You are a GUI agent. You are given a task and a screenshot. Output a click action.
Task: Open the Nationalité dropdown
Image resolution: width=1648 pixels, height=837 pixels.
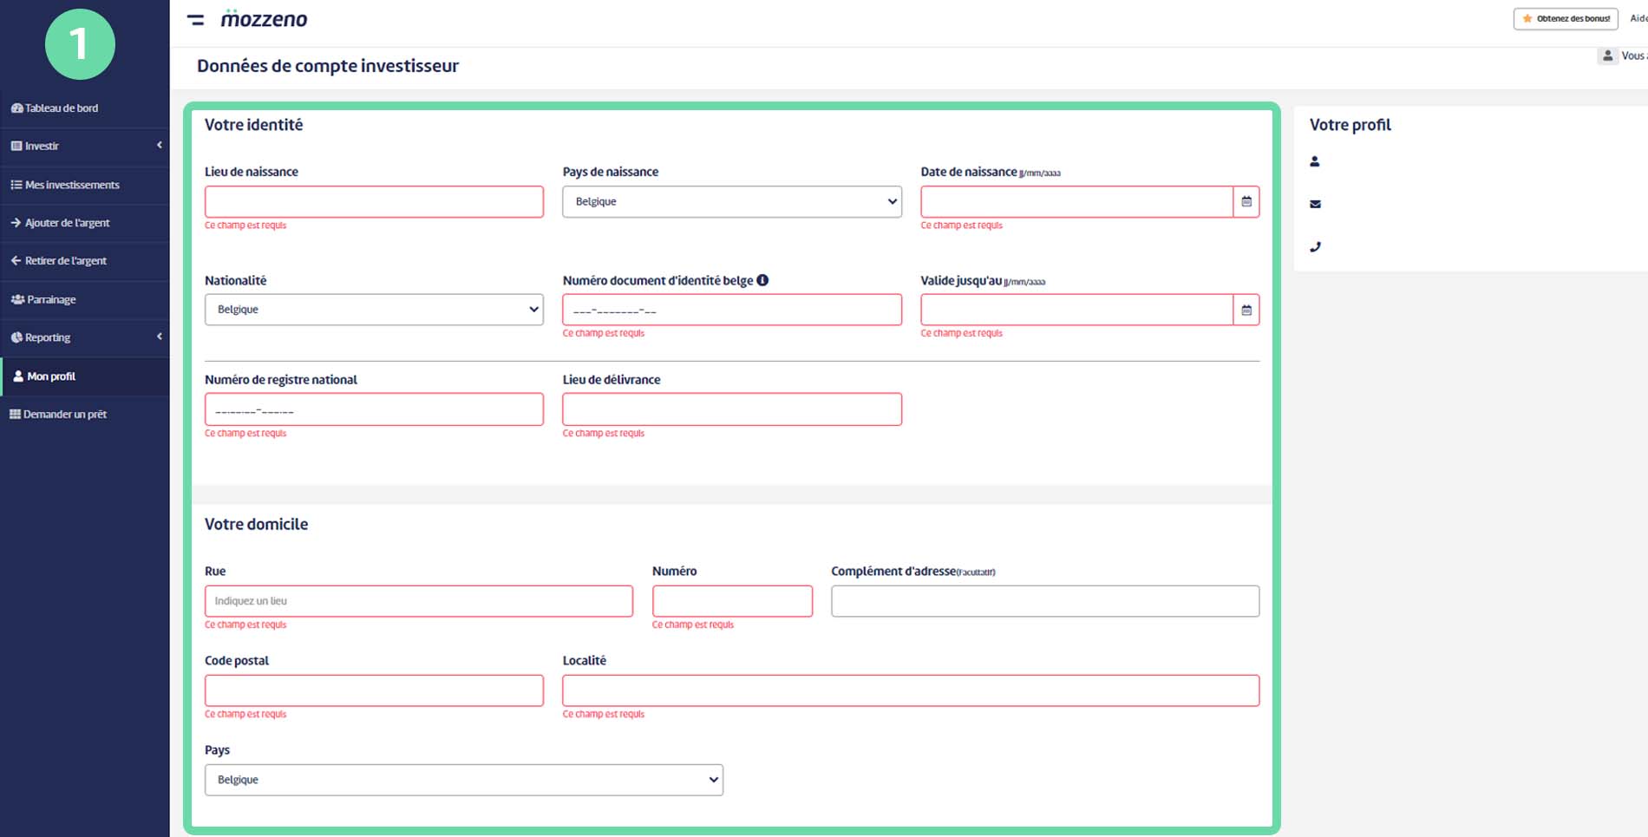point(374,310)
